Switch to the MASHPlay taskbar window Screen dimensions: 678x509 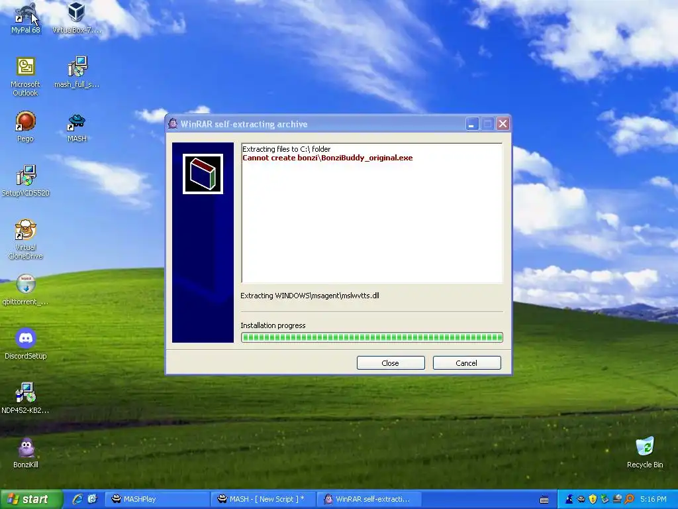[x=157, y=499]
